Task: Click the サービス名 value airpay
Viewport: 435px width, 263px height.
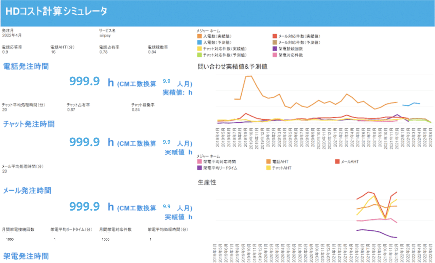Action: tap(104, 35)
